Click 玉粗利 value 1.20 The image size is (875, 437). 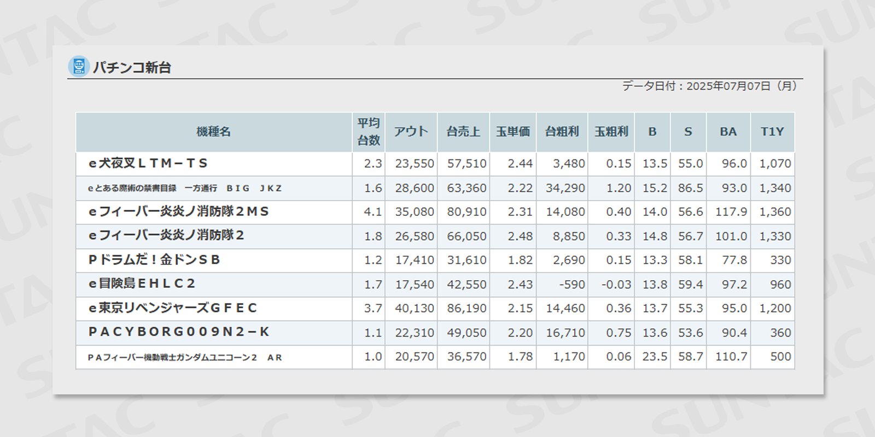click(619, 188)
